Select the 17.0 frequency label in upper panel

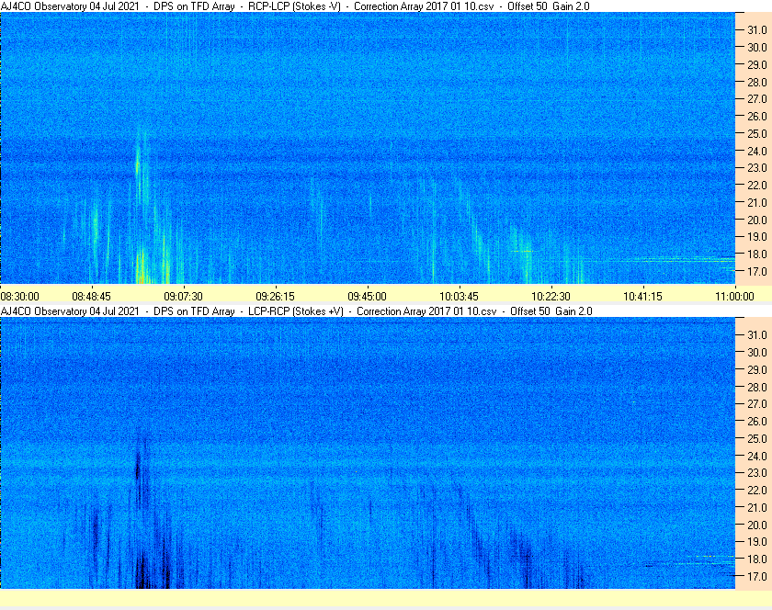click(x=756, y=272)
